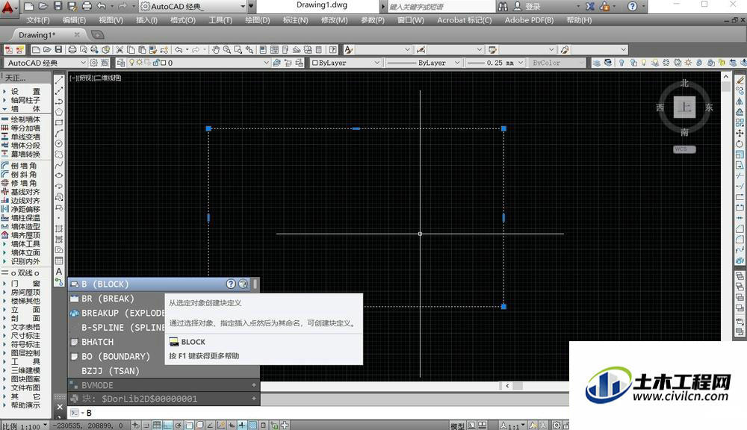Toggle Snap mode in status bar
Viewport: 747px width, 430px height.
pos(146,425)
